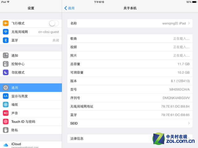Select 显示与亮度 in sidebar

pyautogui.click(x=31, y=96)
